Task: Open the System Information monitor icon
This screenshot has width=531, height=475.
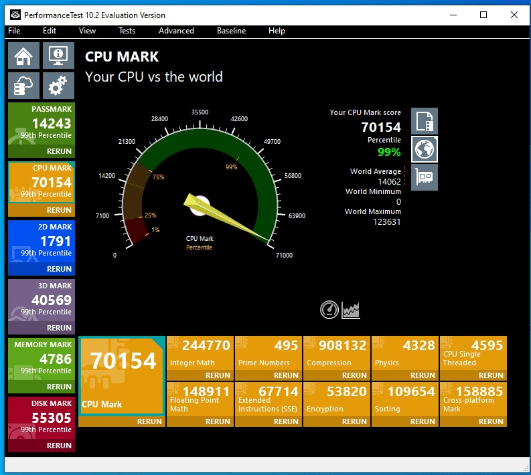Action: [58, 56]
